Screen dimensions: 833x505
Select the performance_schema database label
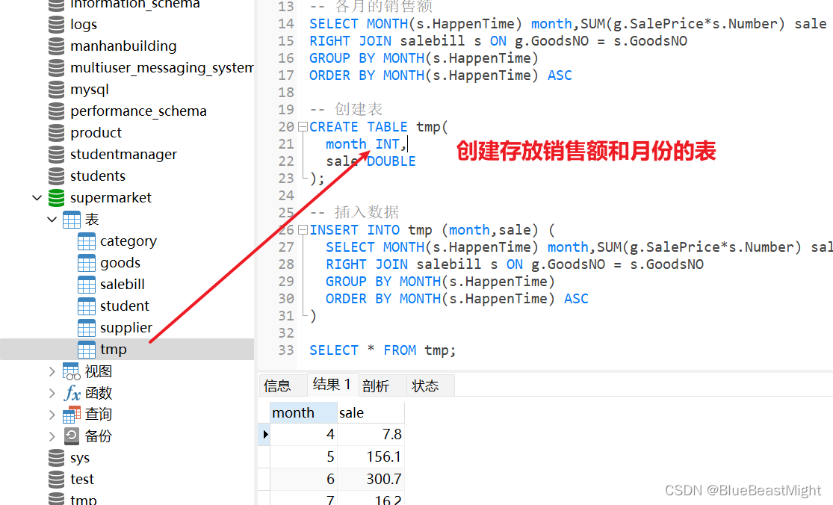(139, 111)
